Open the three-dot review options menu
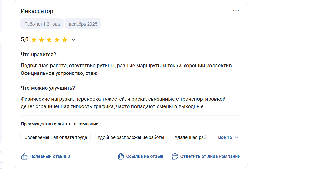 click(236, 10)
